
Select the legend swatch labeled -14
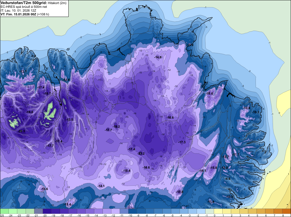98,211
